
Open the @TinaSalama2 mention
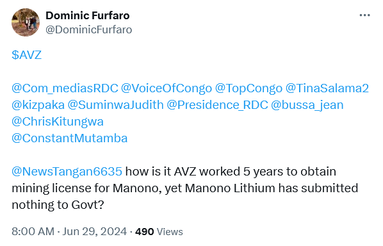tap(327, 88)
